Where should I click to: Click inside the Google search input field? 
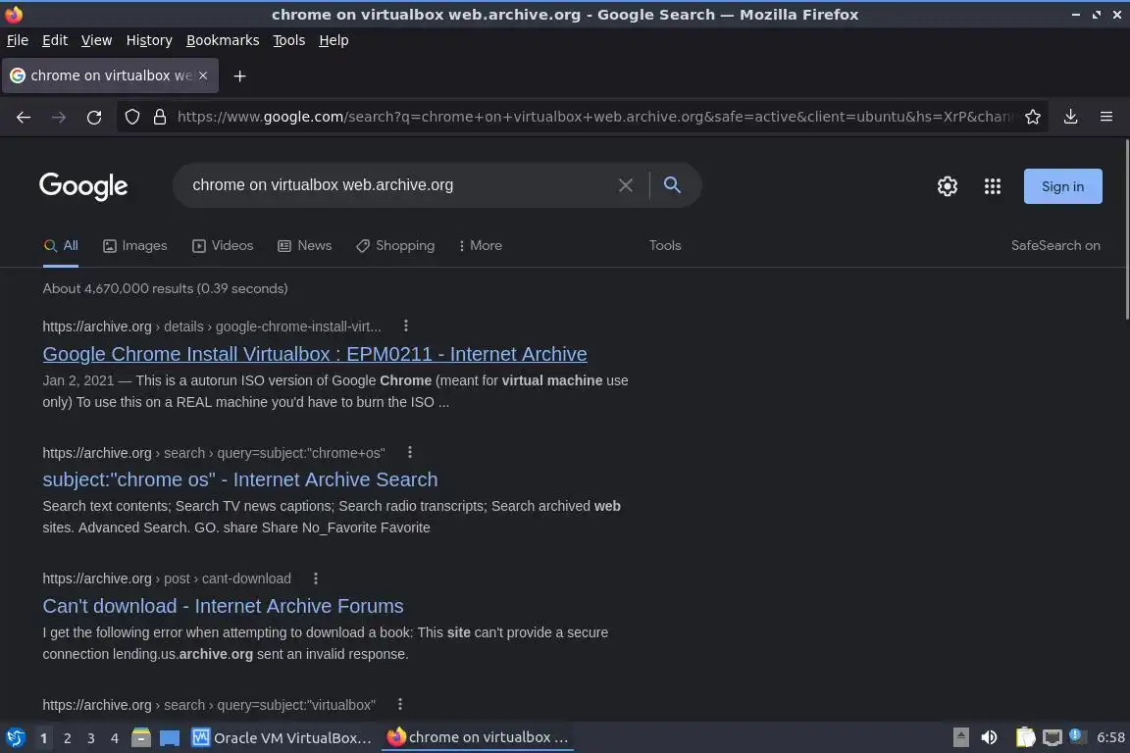tap(396, 185)
